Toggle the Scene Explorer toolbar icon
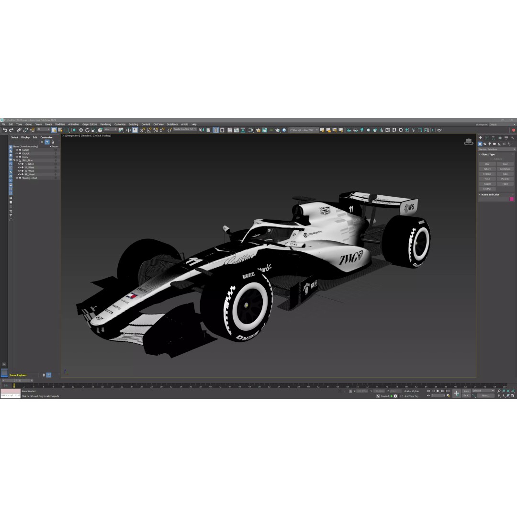The height and width of the screenshot is (517, 517). 215,130
